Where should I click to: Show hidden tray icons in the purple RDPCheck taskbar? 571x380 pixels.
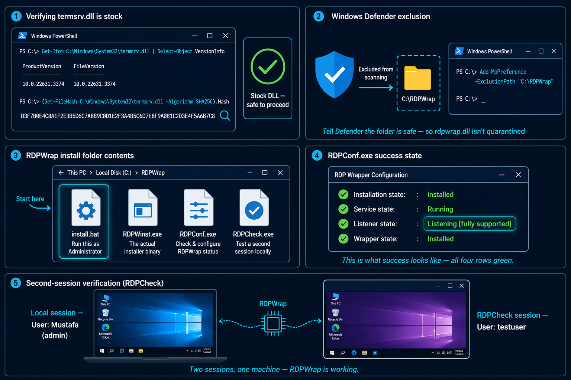pos(433,353)
